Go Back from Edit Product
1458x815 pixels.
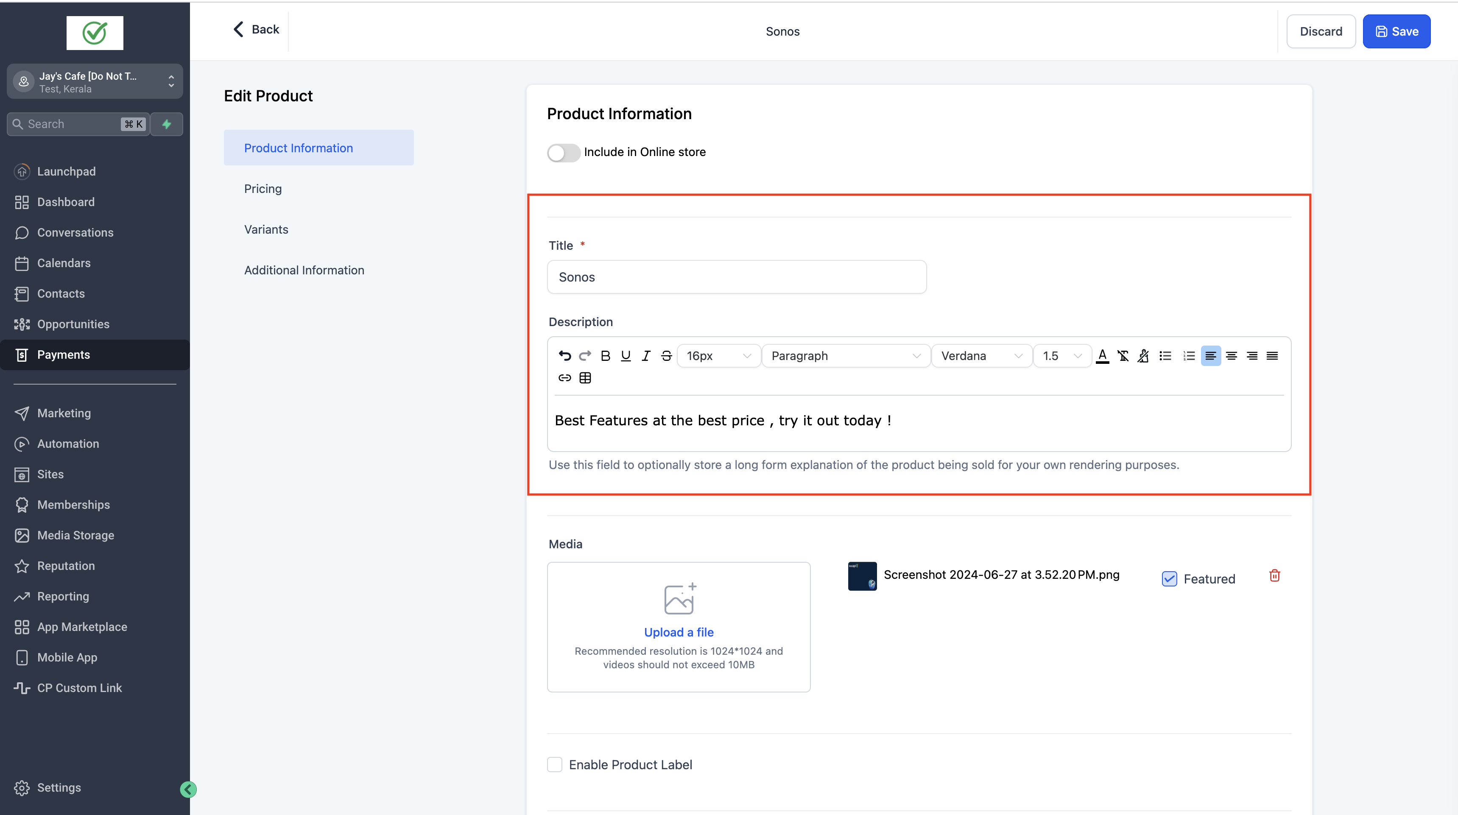257,29
